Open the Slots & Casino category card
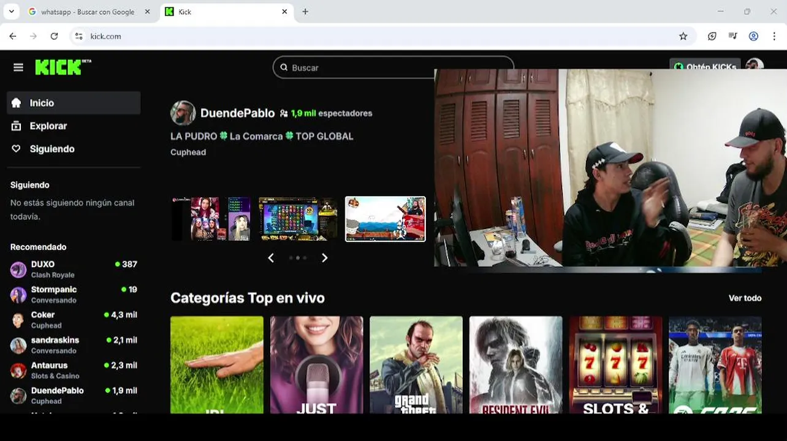 coord(615,364)
